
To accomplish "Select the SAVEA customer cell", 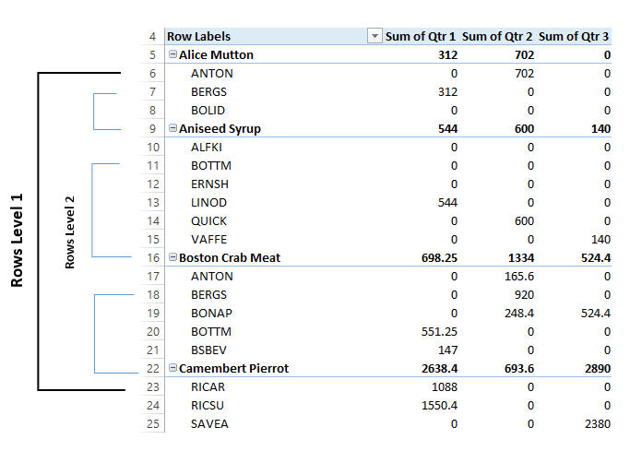I will pos(210,424).
